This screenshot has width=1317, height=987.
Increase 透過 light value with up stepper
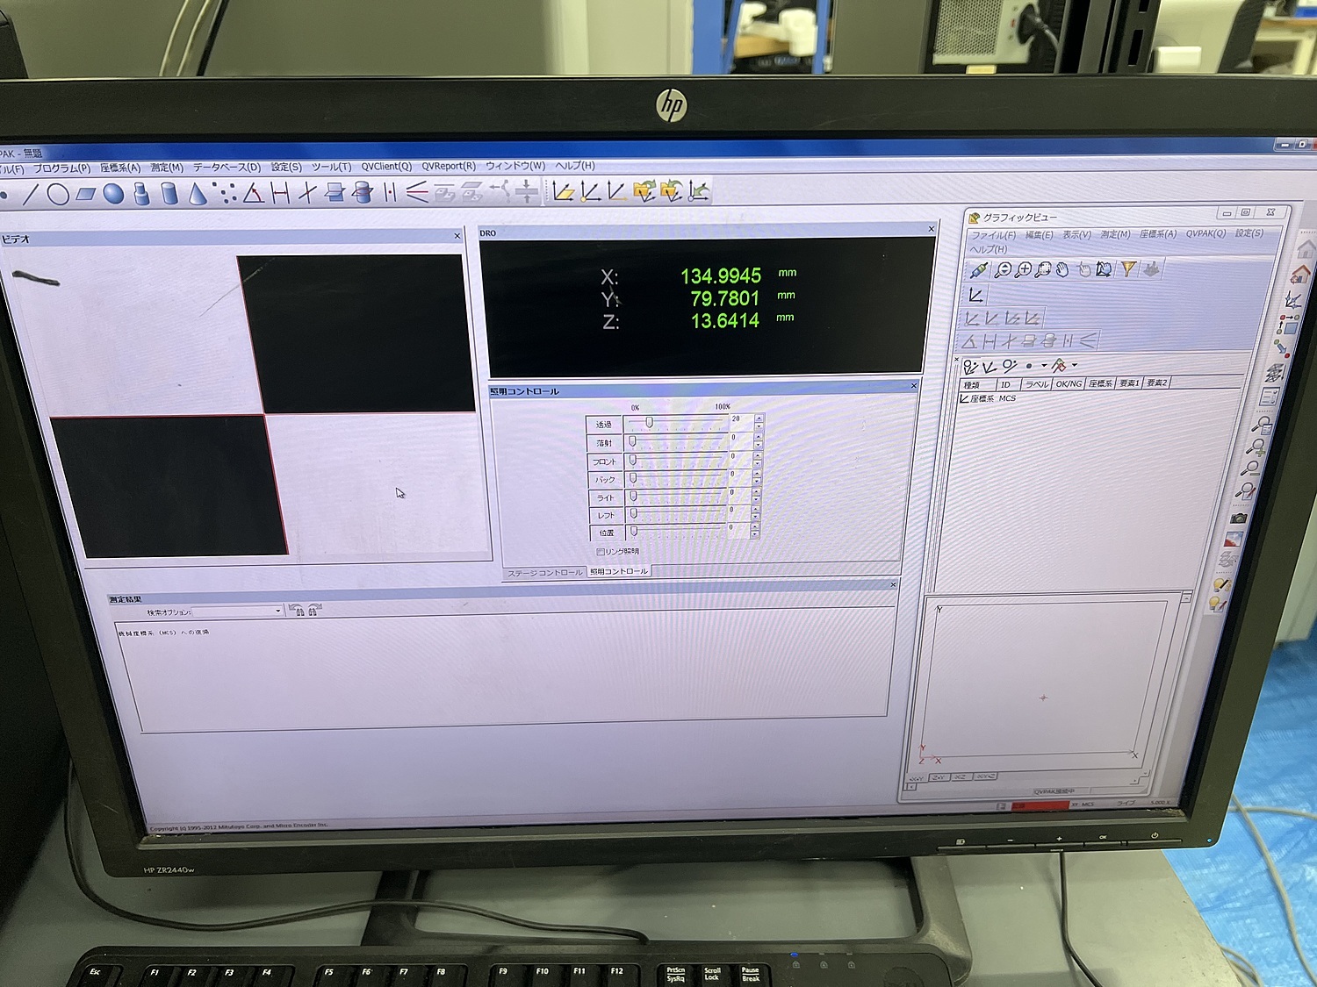(x=759, y=418)
